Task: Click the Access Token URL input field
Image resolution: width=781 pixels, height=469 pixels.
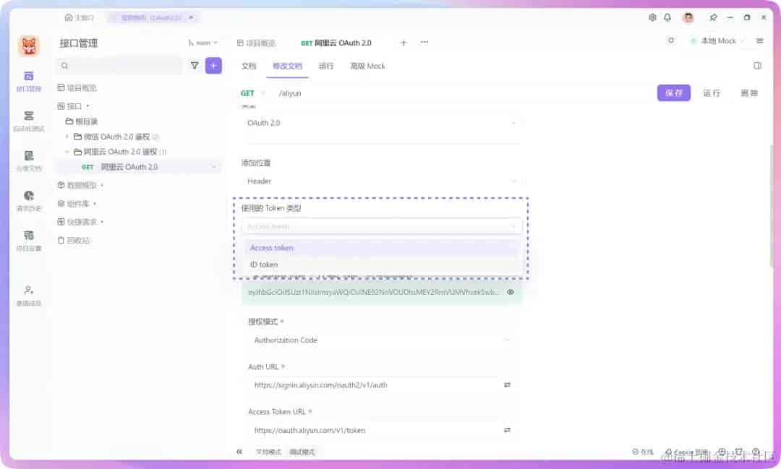Action: [x=375, y=430]
